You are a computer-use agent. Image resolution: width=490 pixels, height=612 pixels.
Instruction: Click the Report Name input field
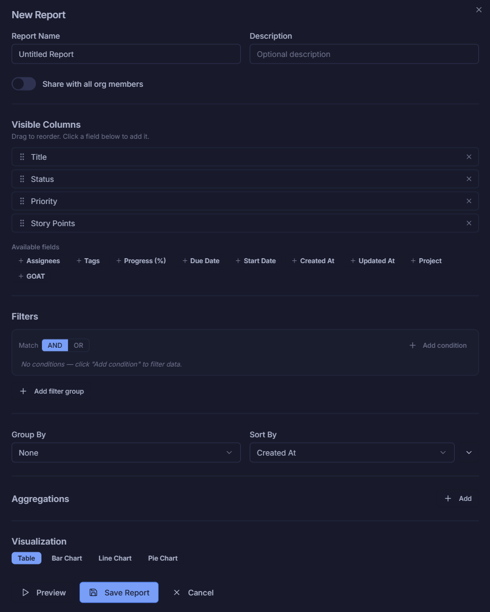126,54
